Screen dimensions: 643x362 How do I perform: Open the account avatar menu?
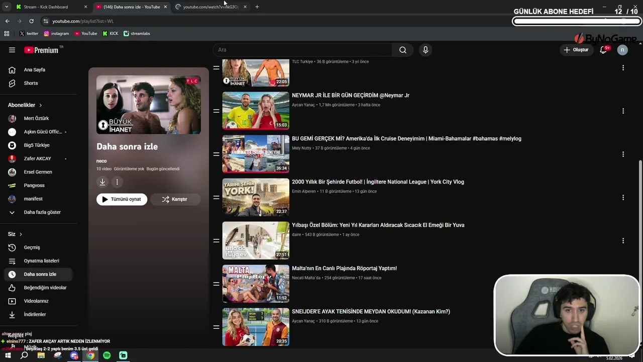coord(622,50)
